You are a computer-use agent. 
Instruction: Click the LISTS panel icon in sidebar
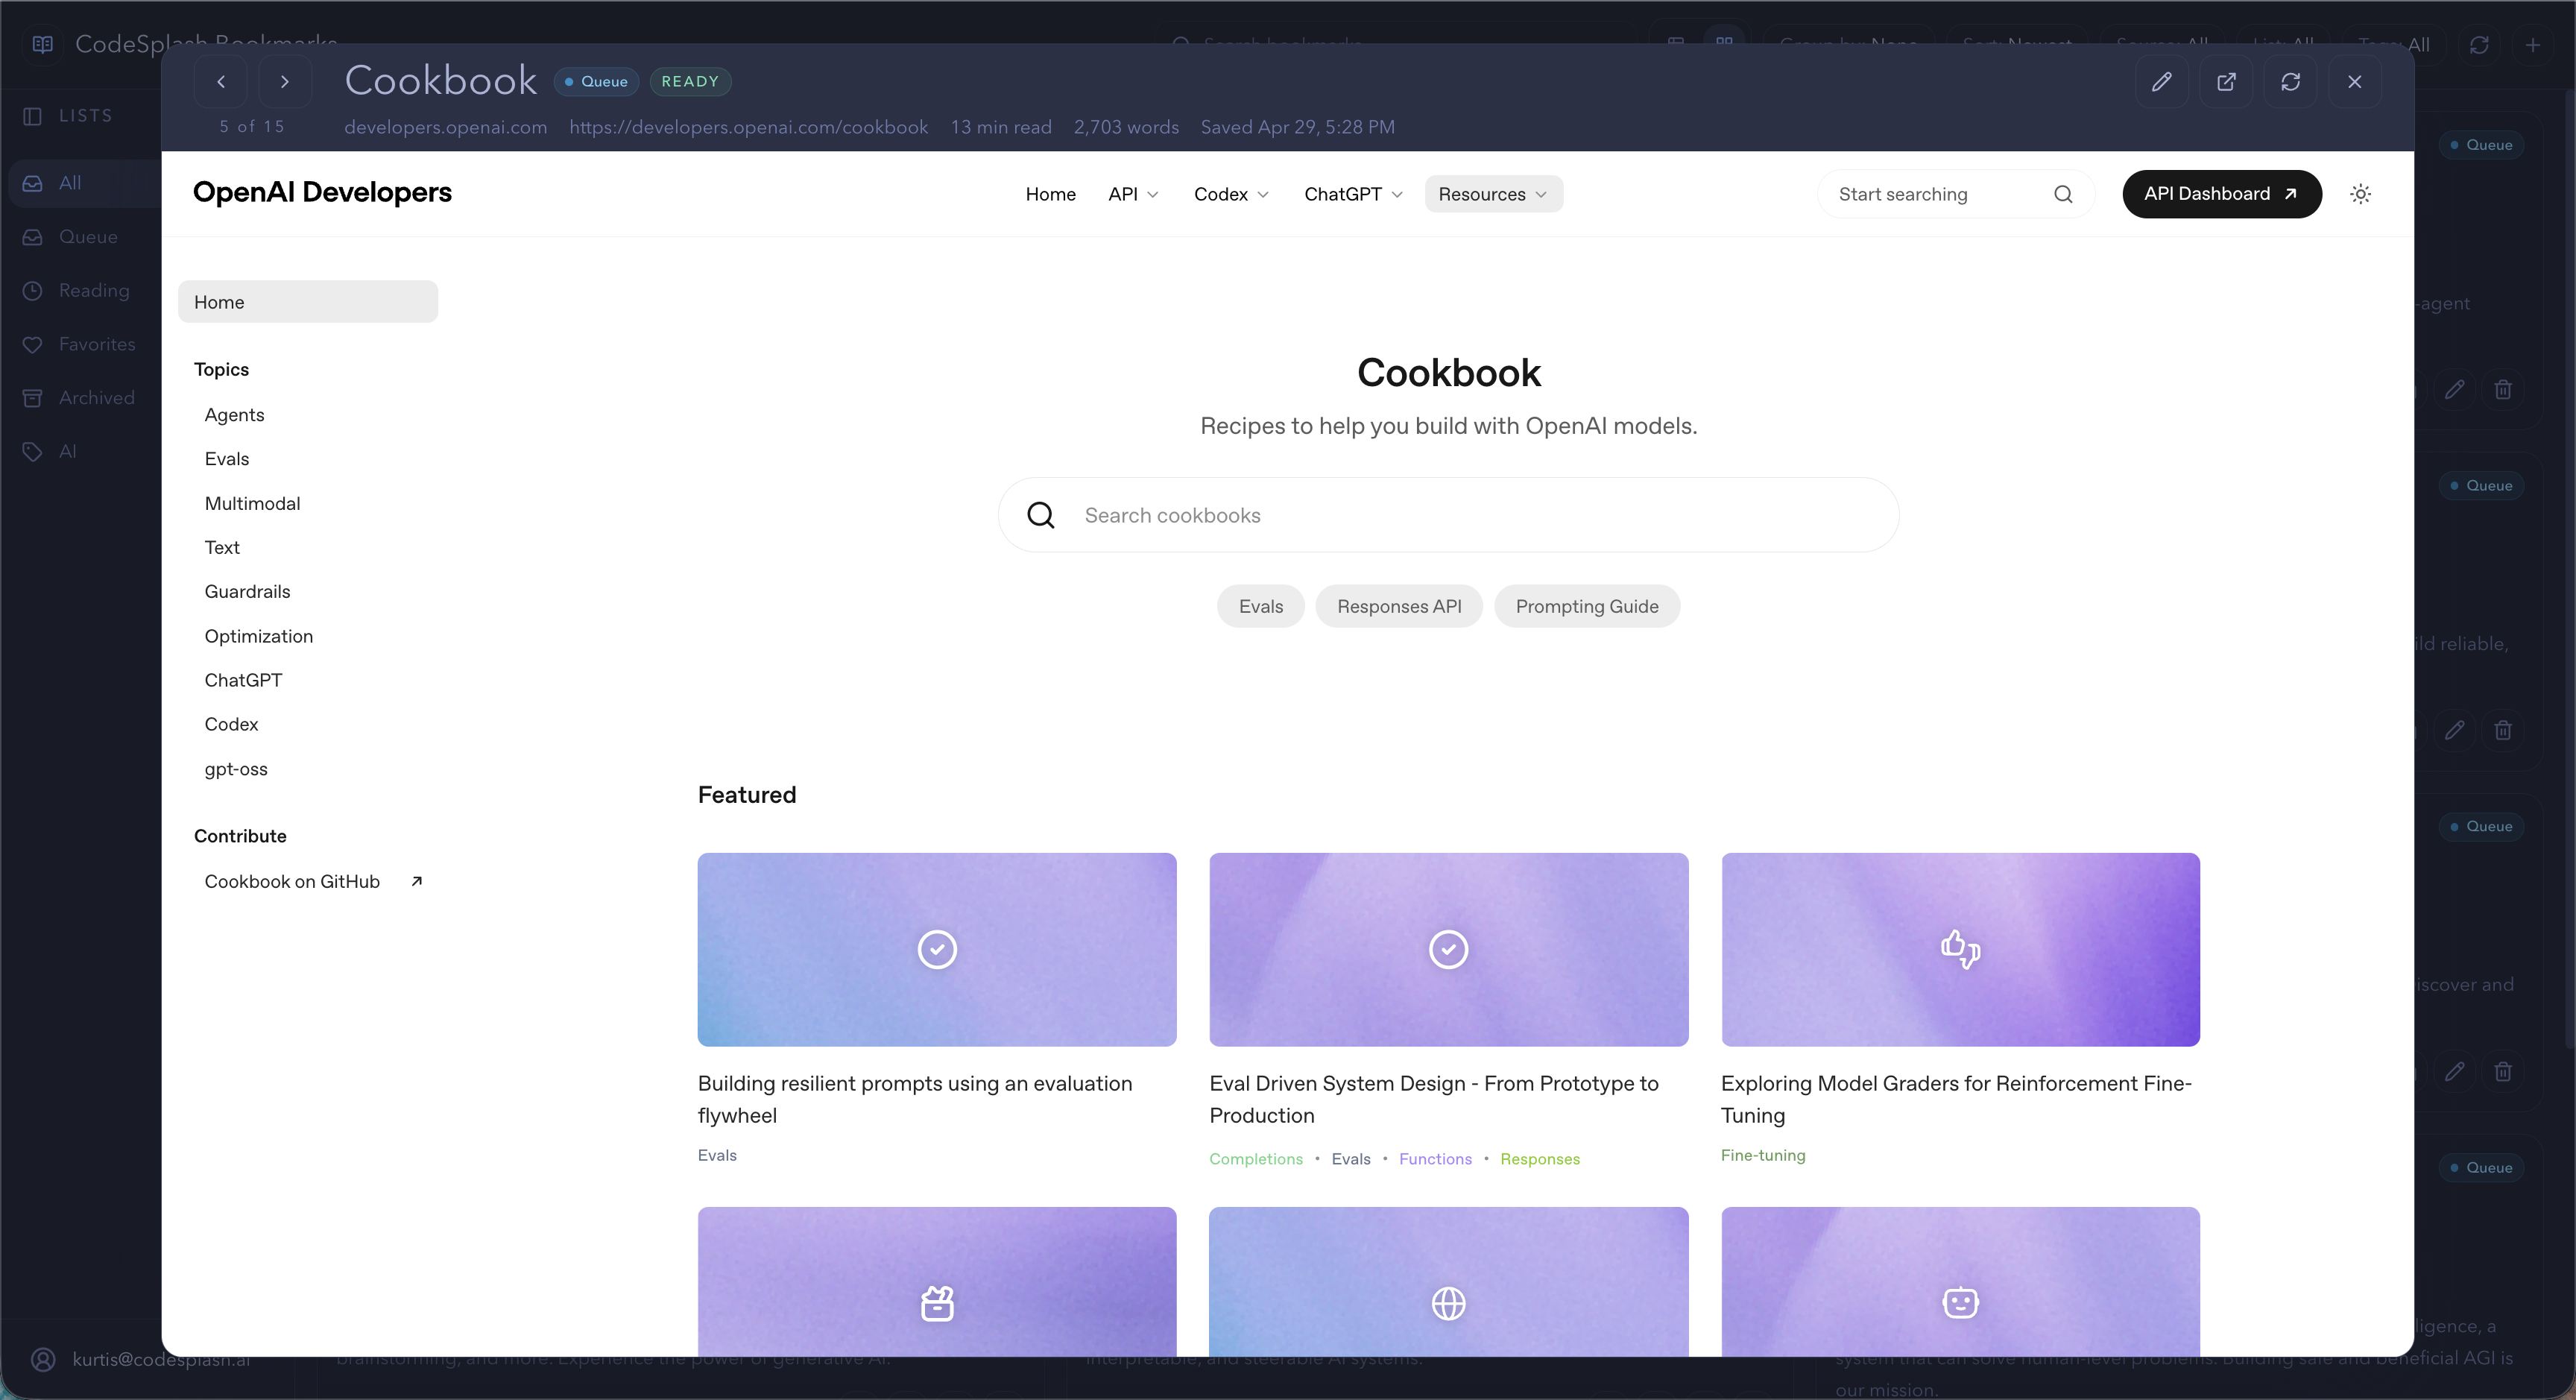tap(32, 116)
